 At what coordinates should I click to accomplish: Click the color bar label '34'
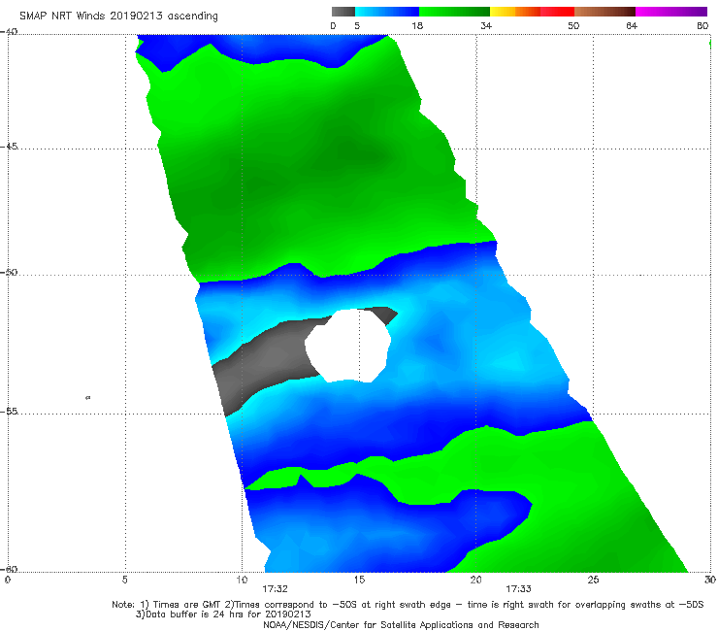(486, 25)
